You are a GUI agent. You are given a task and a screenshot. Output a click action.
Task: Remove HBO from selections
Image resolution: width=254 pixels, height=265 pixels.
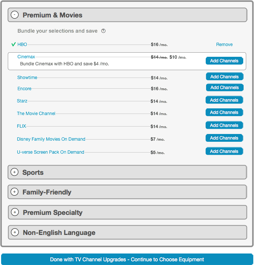tap(224, 45)
